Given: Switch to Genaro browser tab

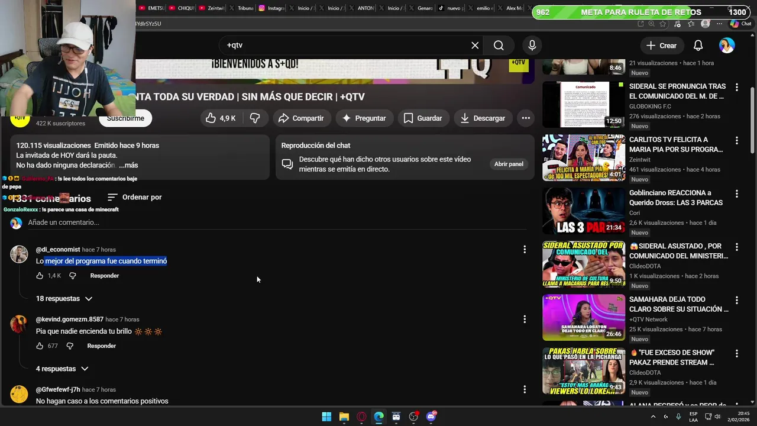Looking at the screenshot, I should (421, 8).
